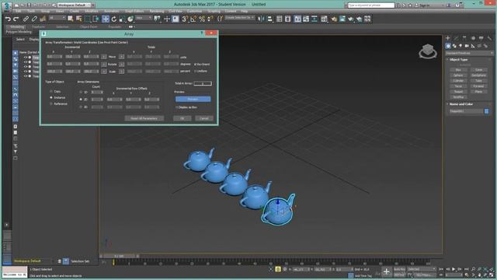The height and width of the screenshot is (280, 497).
Task: Click the Undo arrow in main toolbar
Action: click(8, 19)
